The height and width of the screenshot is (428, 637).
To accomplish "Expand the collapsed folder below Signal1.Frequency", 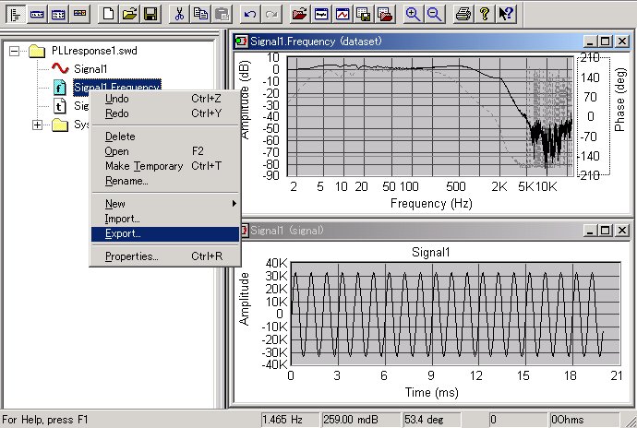I will click(x=37, y=125).
